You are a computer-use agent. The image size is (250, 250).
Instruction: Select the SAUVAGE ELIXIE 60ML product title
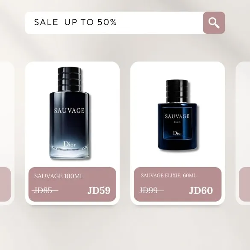tap(168, 176)
